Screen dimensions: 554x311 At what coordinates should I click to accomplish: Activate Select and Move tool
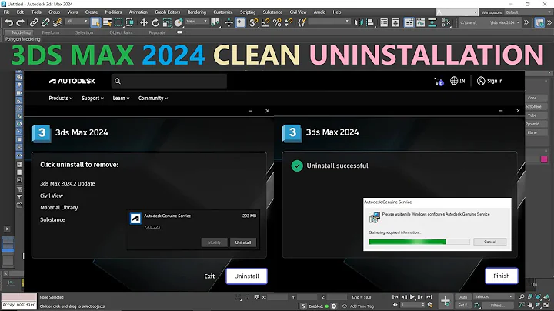click(x=143, y=22)
